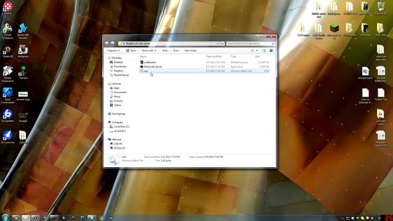Toggle the preview pane button
The height and width of the screenshot is (221, 393).
point(263,50)
